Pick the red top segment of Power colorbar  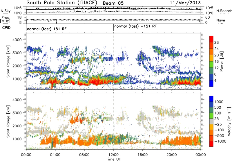click(211, 39)
